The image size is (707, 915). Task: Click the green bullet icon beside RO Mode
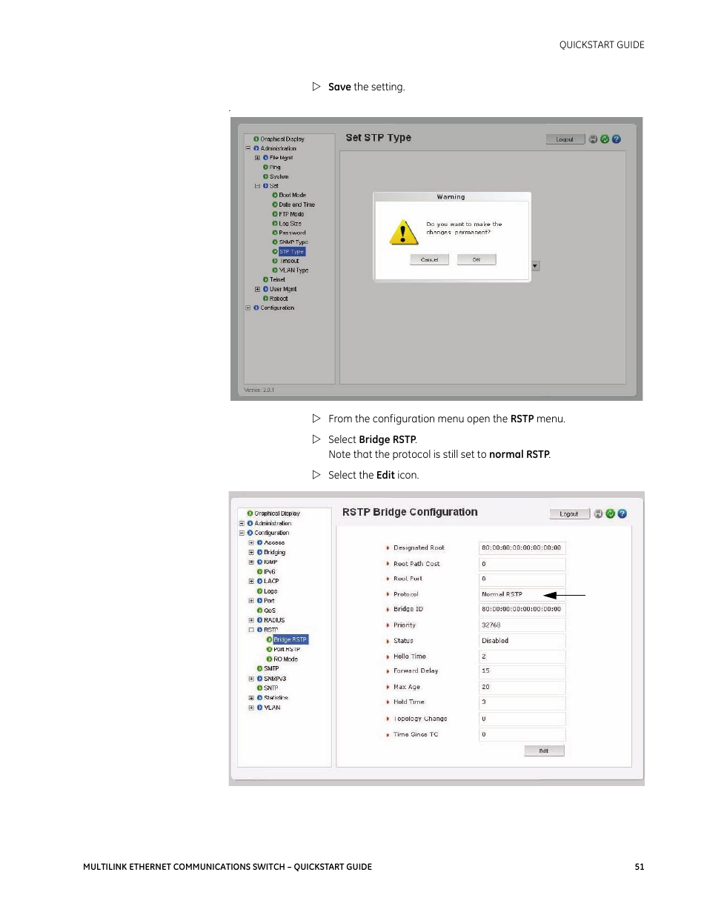[269, 659]
